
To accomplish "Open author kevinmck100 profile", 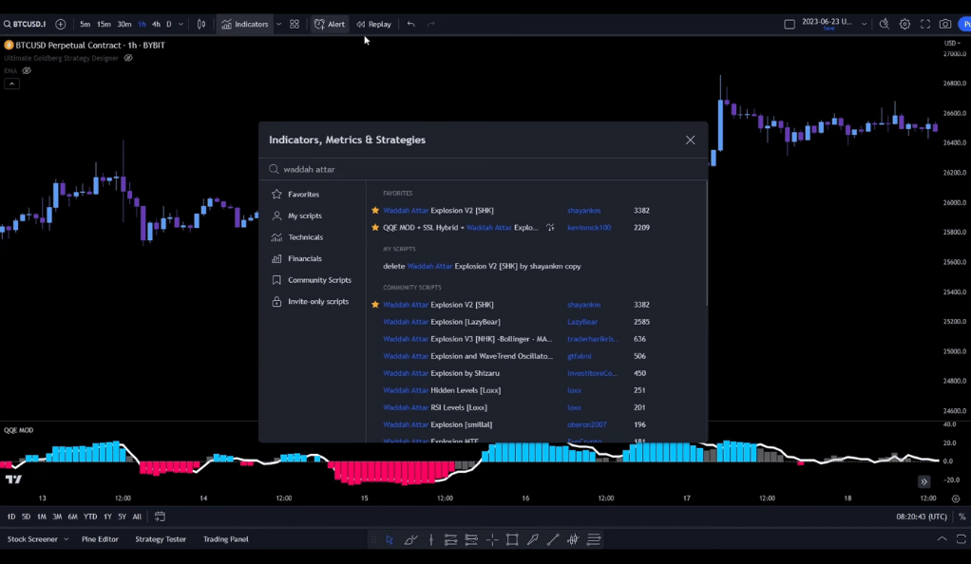I will pos(589,227).
